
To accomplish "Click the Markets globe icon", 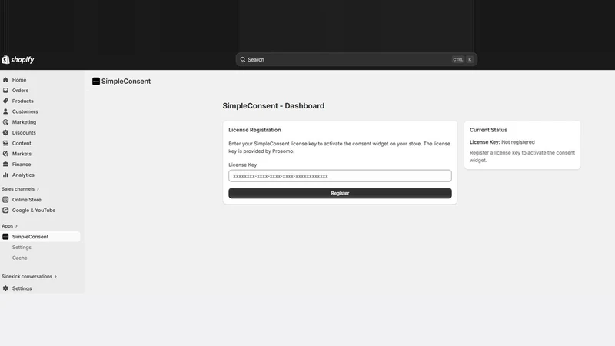I will click(5, 154).
